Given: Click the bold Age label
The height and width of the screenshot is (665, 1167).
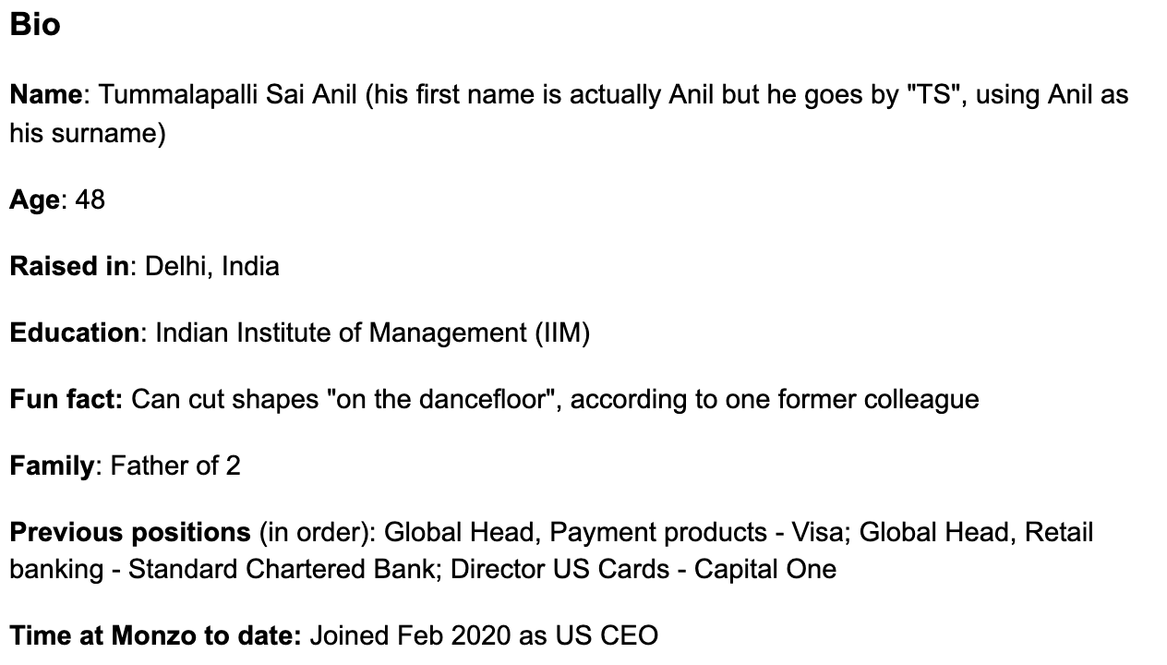Looking at the screenshot, I should pos(34,199).
